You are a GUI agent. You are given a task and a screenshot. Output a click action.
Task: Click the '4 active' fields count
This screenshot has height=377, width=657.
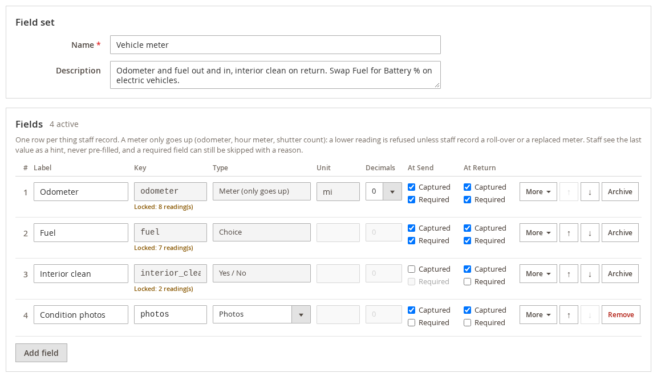click(x=64, y=124)
